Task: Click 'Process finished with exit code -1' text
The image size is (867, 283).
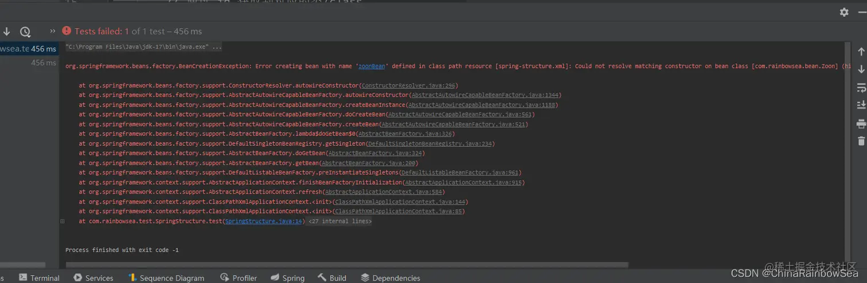Action: click(122, 250)
